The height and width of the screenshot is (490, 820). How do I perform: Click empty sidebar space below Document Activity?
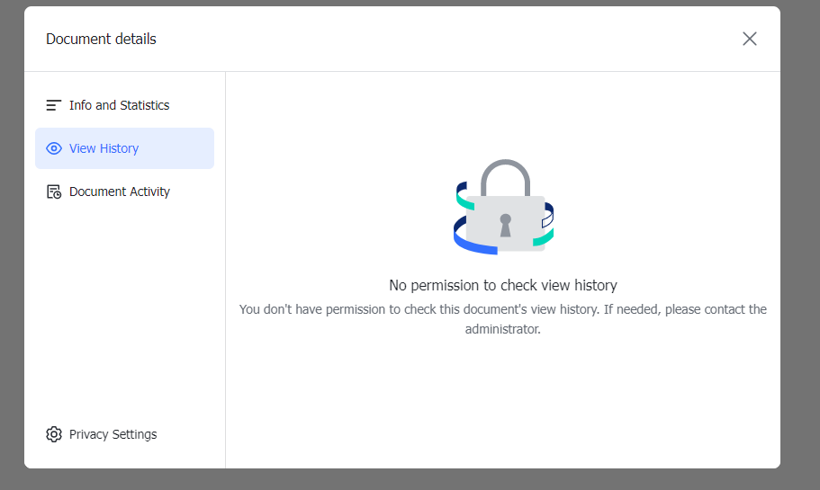coord(124,306)
